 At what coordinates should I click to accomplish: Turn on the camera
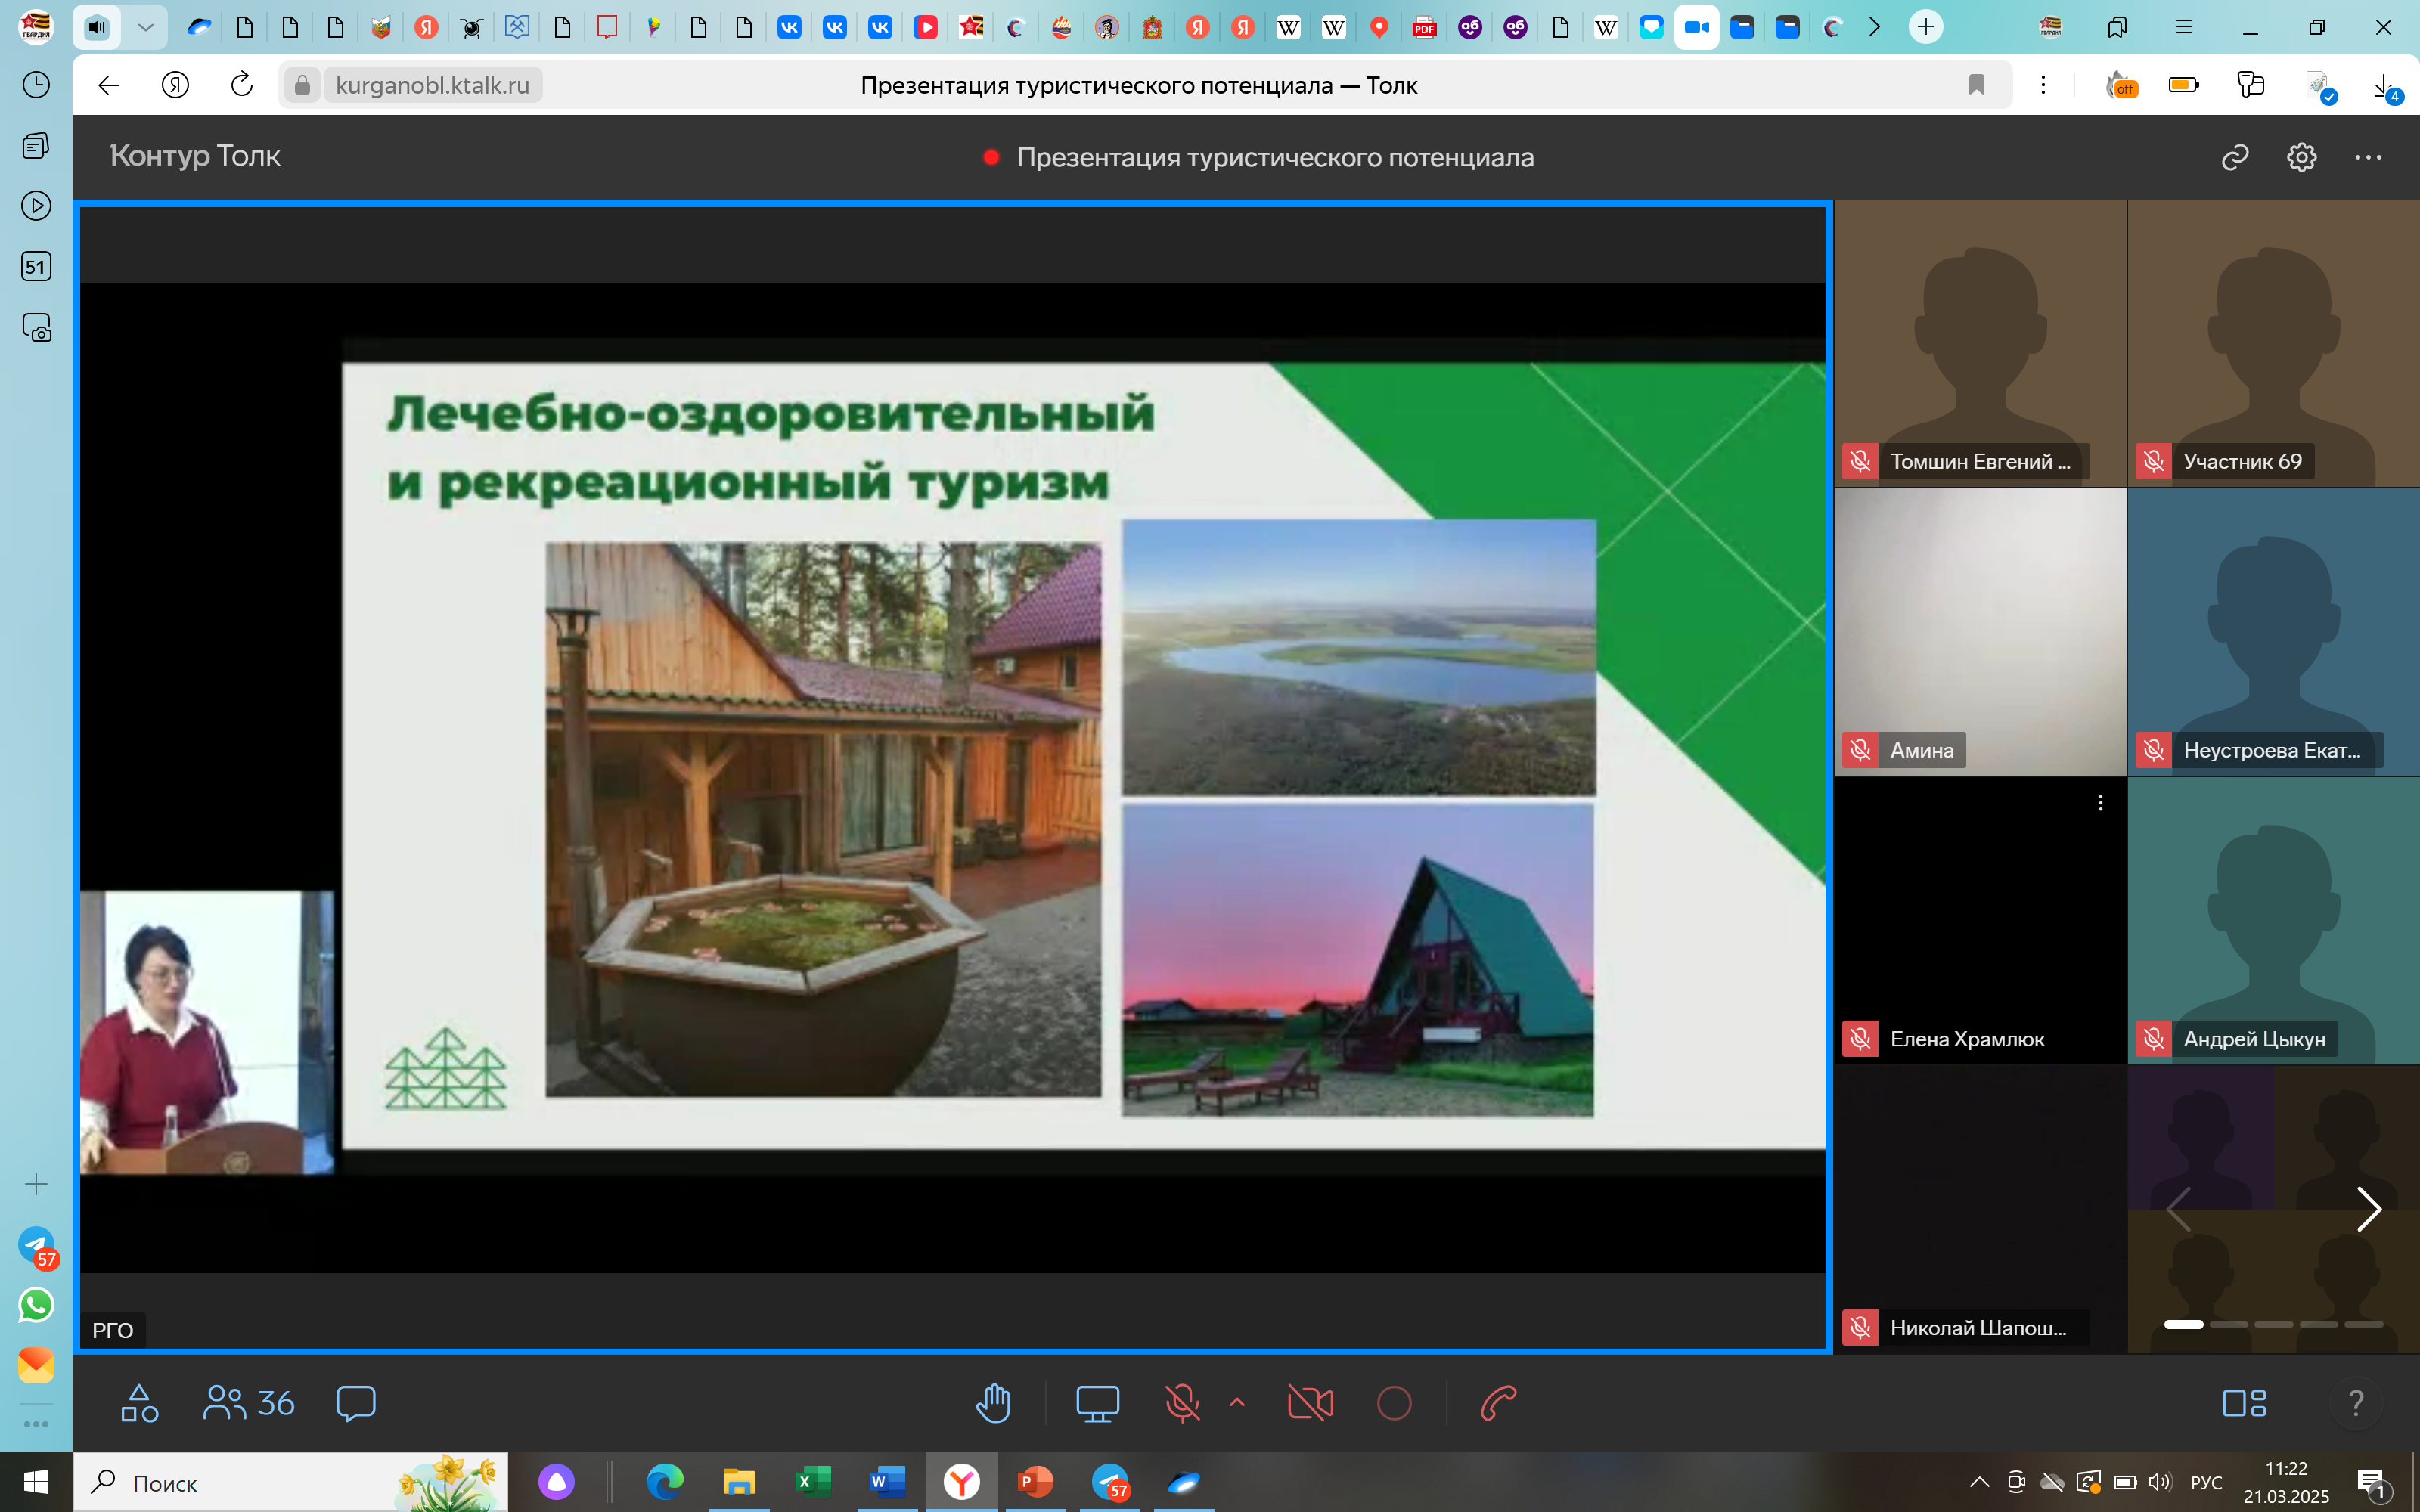(x=1310, y=1403)
